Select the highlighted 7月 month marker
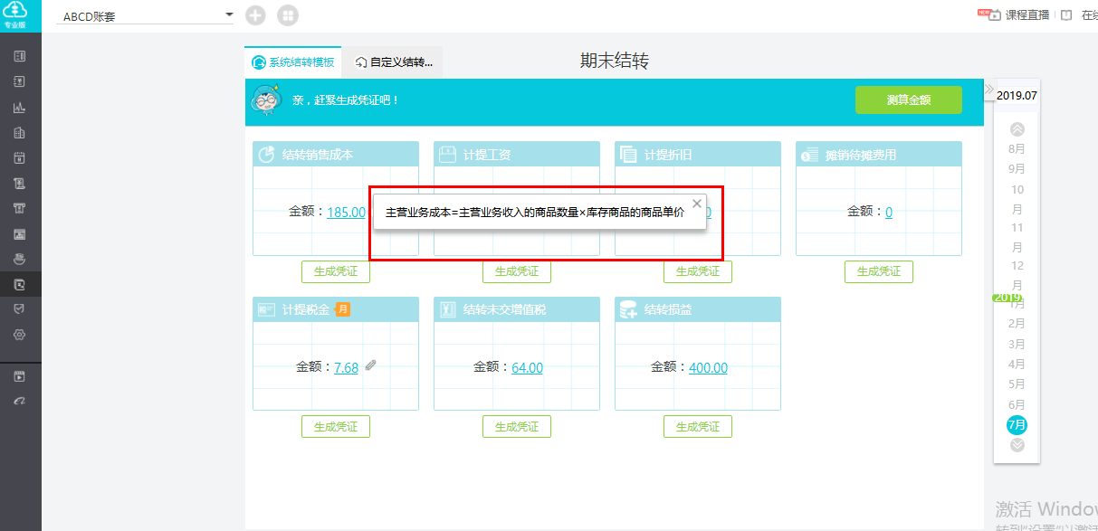1098x531 pixels. 1017,425
